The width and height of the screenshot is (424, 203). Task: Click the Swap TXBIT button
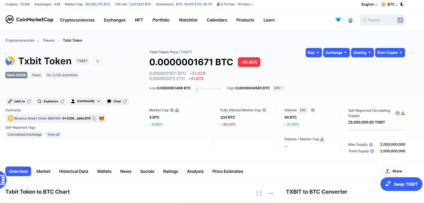pyautogui.click(x=401, y=184)
